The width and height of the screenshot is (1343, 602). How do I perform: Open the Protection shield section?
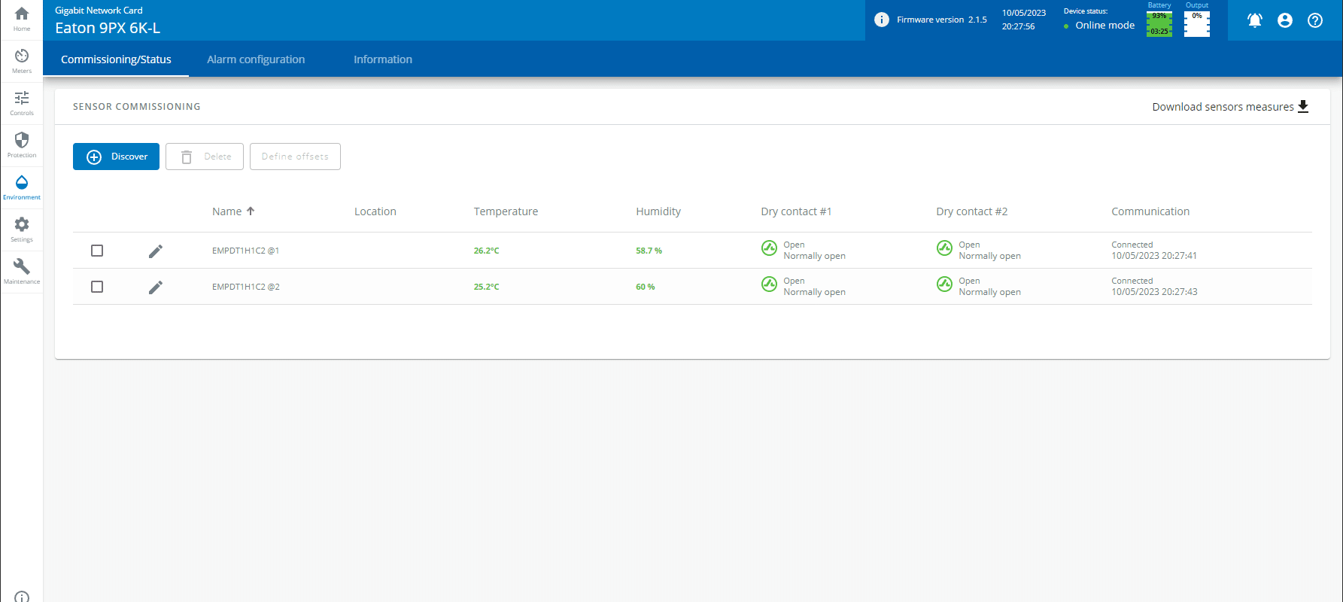22,146
